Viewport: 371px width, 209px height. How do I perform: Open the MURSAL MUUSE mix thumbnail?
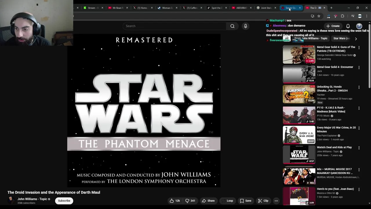pyautogui.click(x=299, y=176)
